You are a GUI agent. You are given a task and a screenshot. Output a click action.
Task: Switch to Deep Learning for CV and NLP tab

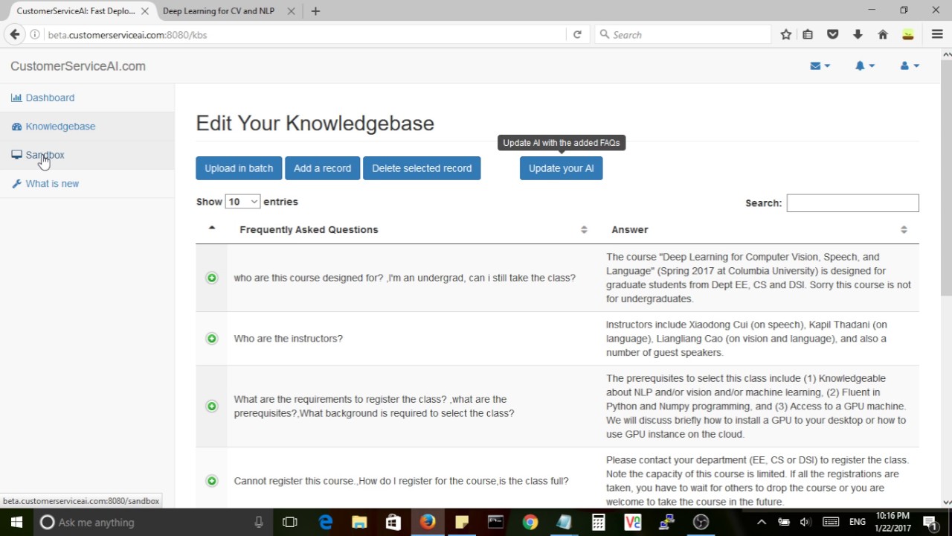pyautogui.click(x=219, y=11)
